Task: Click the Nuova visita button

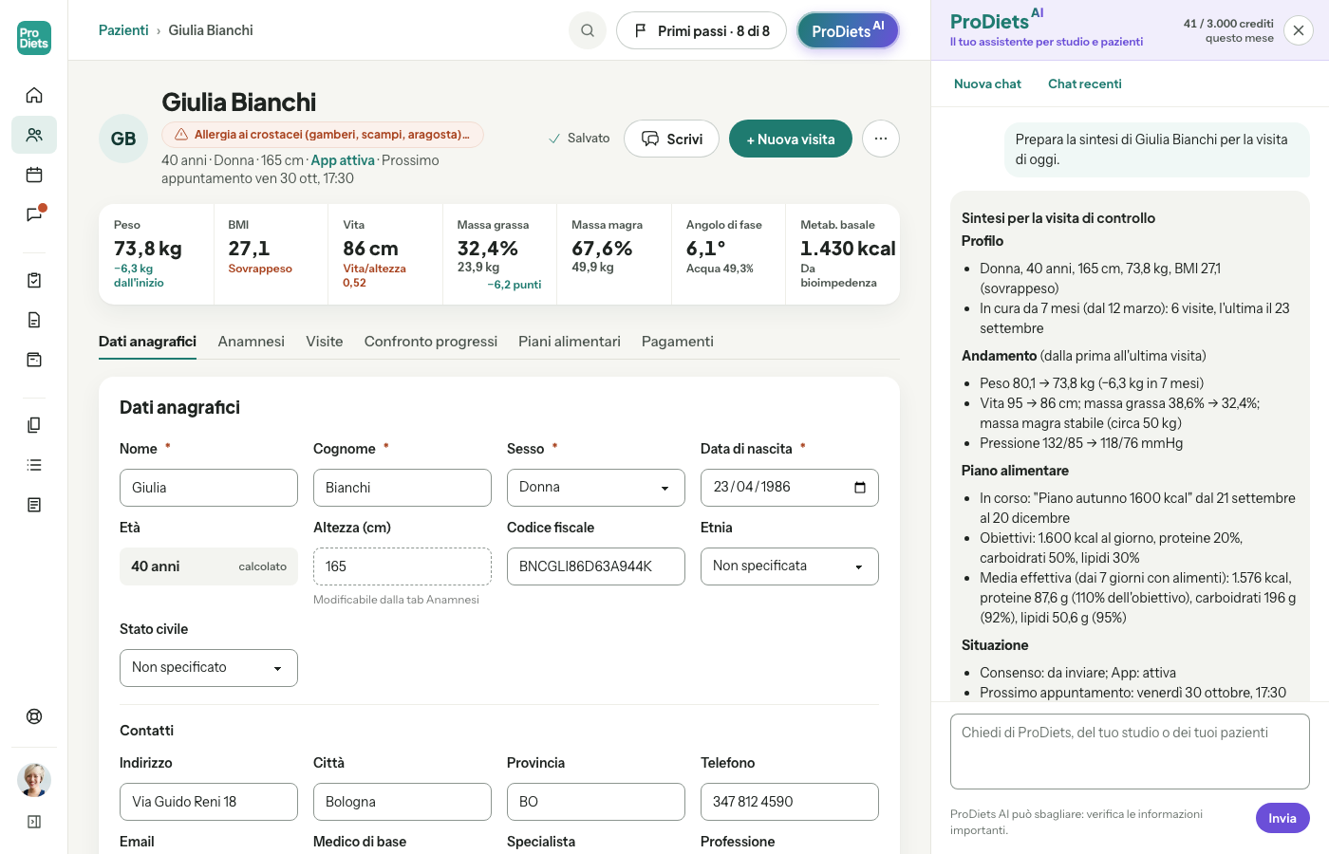Action: click(x=791, y=139)
